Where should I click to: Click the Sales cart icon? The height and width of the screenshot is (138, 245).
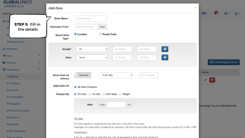pos(4,56)
